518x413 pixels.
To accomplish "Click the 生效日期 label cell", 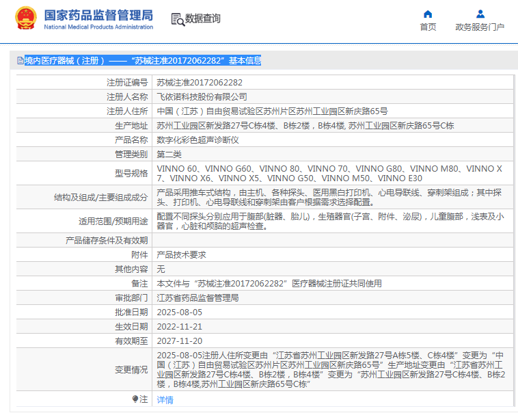I will pos(84,327).
